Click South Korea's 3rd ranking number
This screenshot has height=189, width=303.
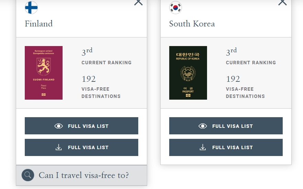pos(231,52)
